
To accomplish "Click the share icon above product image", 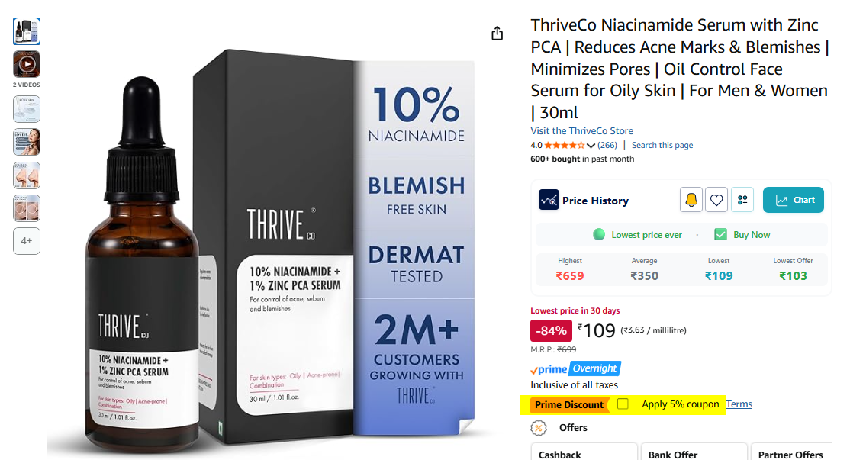I will coord(497,34).
